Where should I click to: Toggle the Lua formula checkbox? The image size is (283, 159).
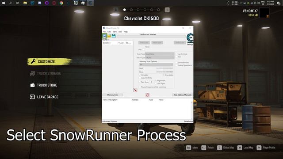[176, 54]
